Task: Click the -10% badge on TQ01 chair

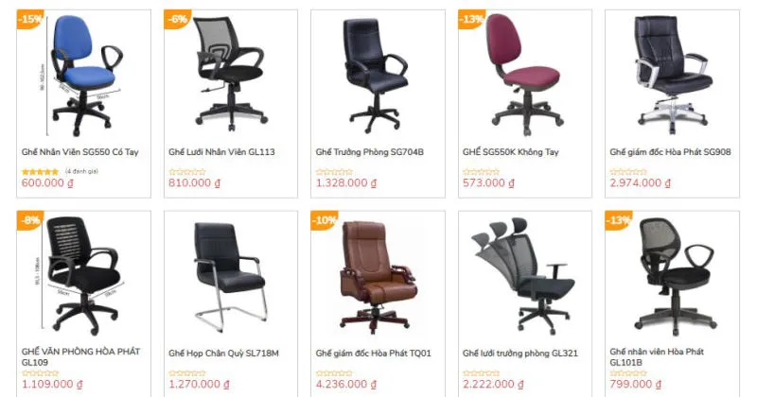Action: 324,220
